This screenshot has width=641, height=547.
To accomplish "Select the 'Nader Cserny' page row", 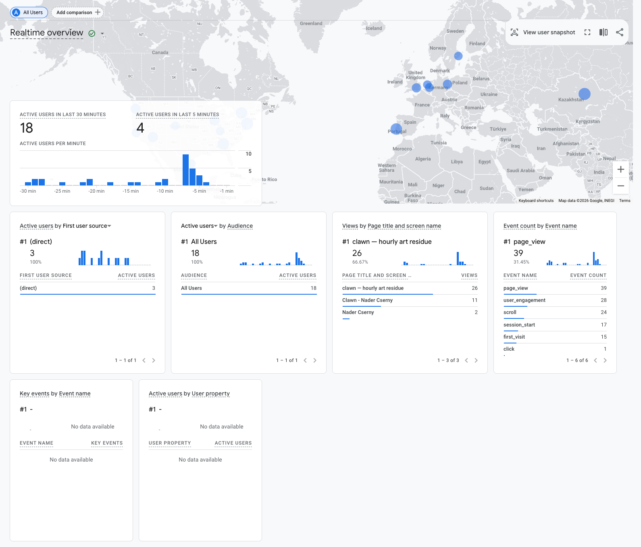I will coord(410,312).
